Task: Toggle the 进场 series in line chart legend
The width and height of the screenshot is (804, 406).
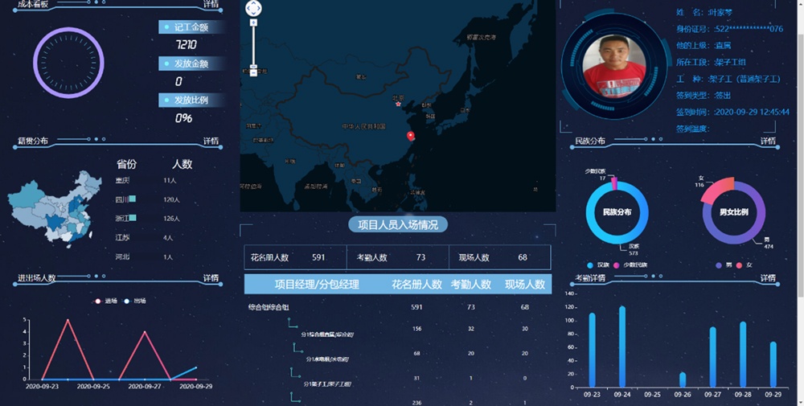Action: pyautogui.click(x=105, y=301)
